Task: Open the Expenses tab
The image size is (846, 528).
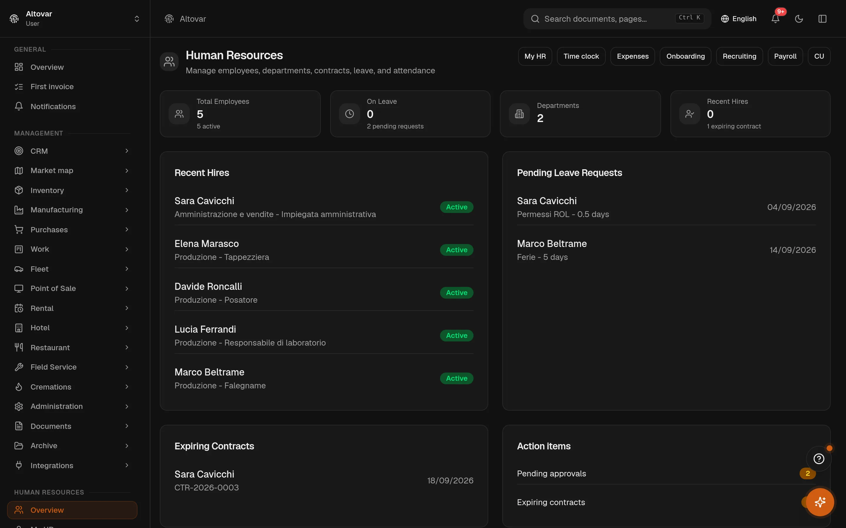Action: coord(632,56)
